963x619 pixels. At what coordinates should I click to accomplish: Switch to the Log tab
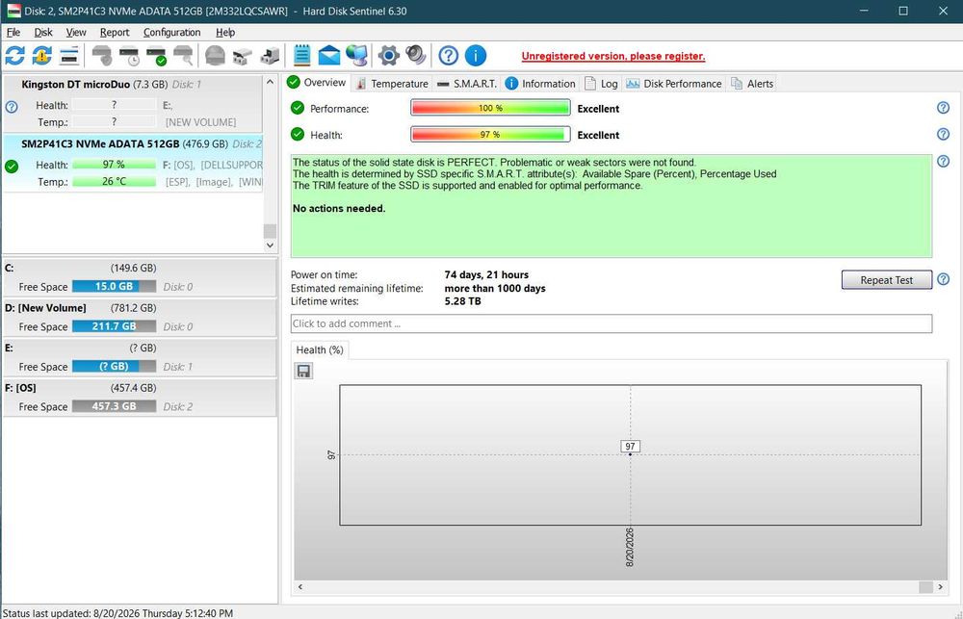[x=601, y=84]
